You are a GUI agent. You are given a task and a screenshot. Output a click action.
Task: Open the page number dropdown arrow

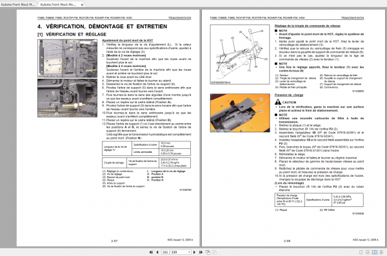click(x=189, y=252)
